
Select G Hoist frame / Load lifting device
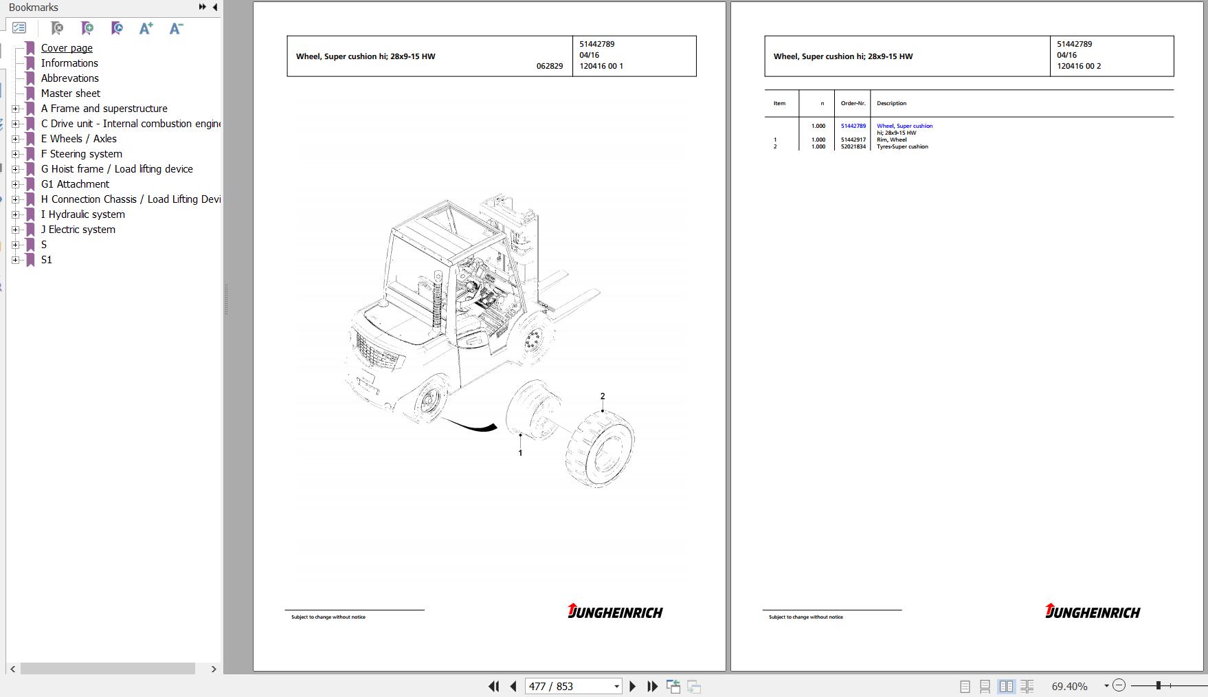coord(117,169)
